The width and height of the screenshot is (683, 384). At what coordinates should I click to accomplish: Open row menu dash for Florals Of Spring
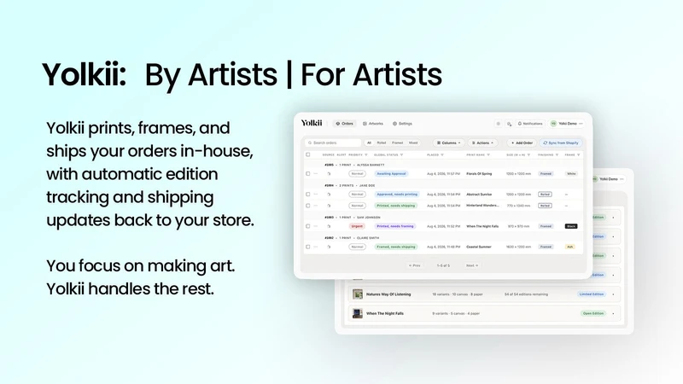point(316,174)
